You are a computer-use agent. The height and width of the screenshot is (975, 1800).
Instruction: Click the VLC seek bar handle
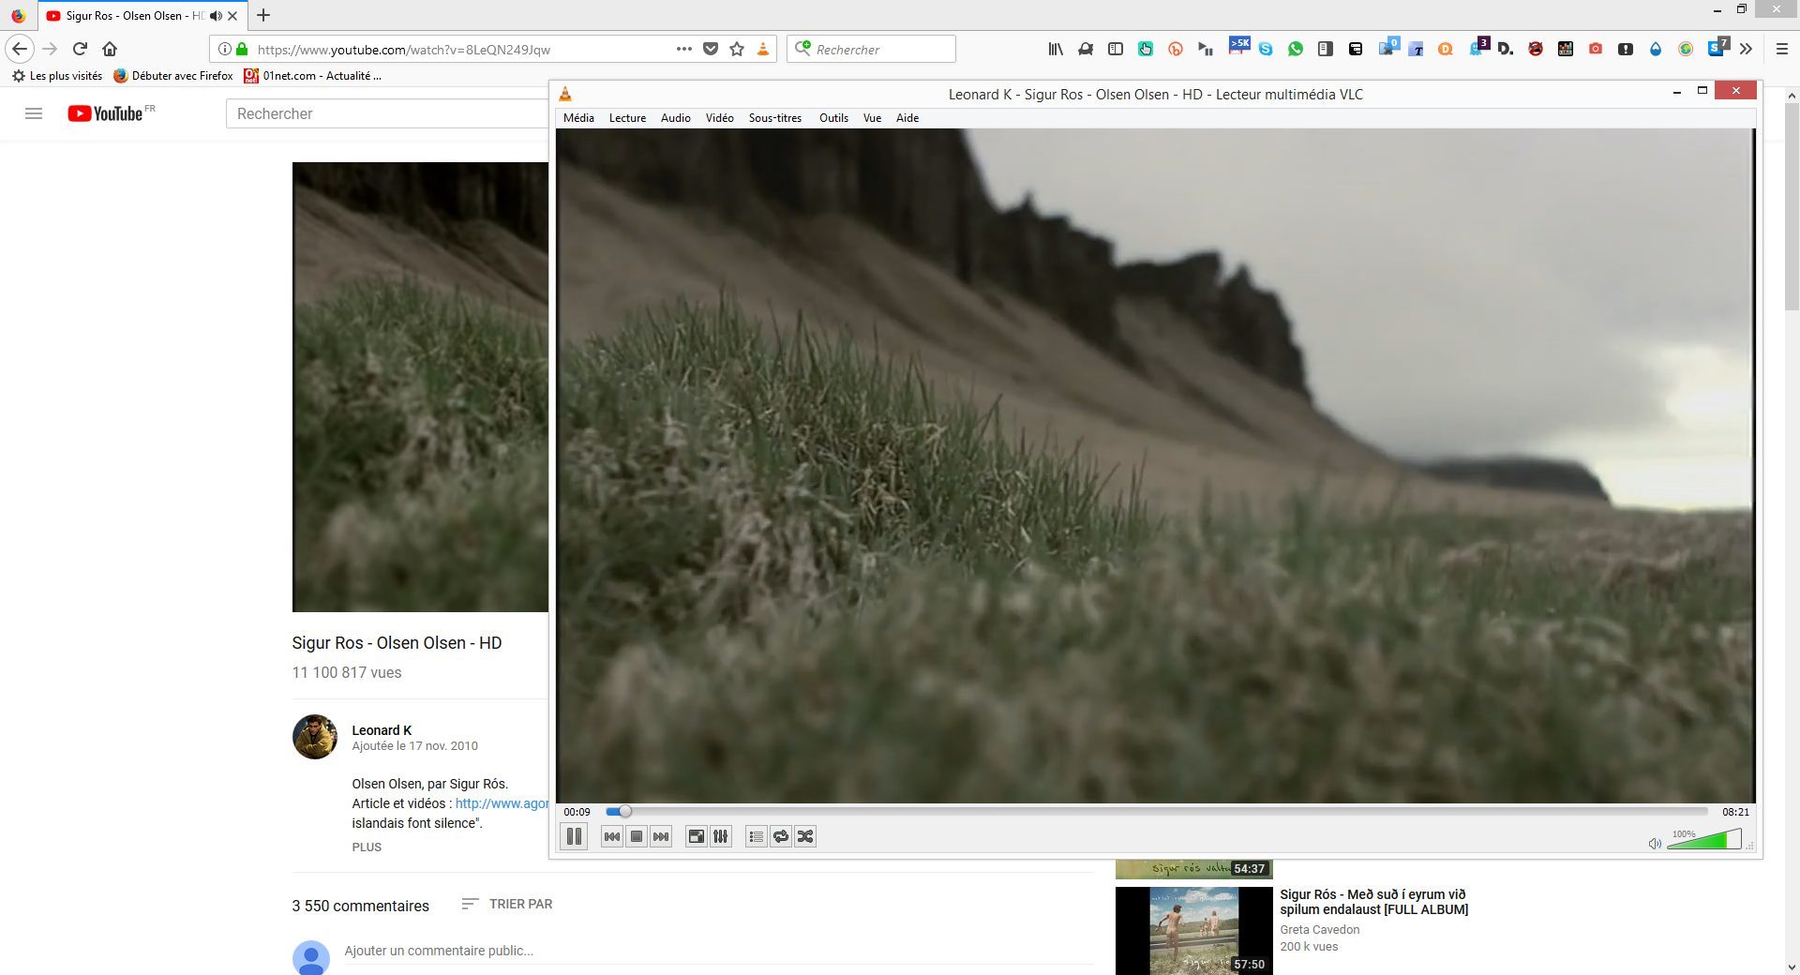(625, 812)
